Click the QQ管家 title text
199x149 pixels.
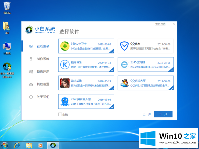point(135,44)
